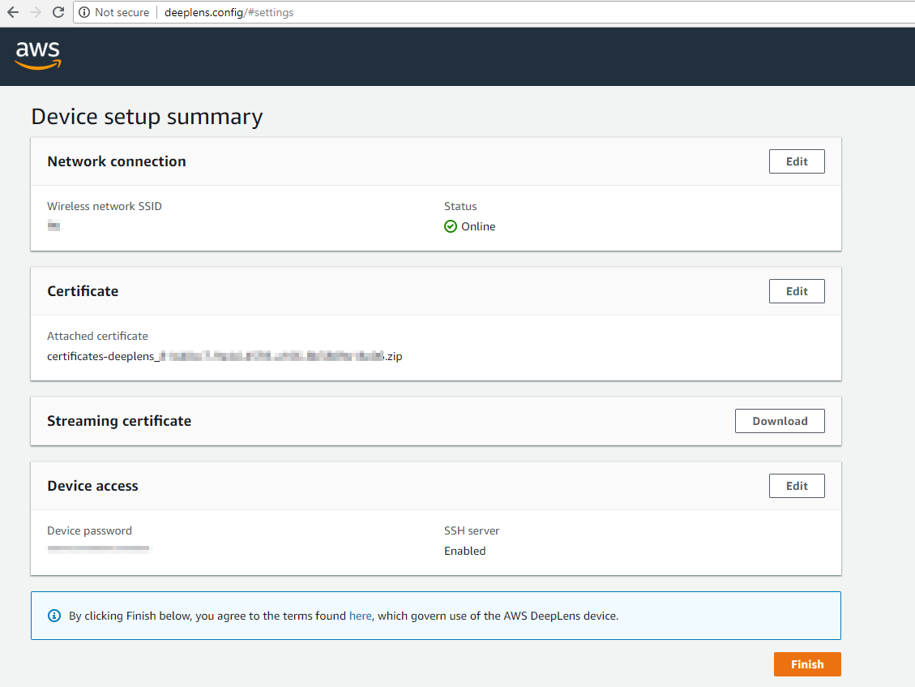Viewport: 915px width, 687px height.
Task: Click the AWS logo in the header
Action: (x=38, y=55)
